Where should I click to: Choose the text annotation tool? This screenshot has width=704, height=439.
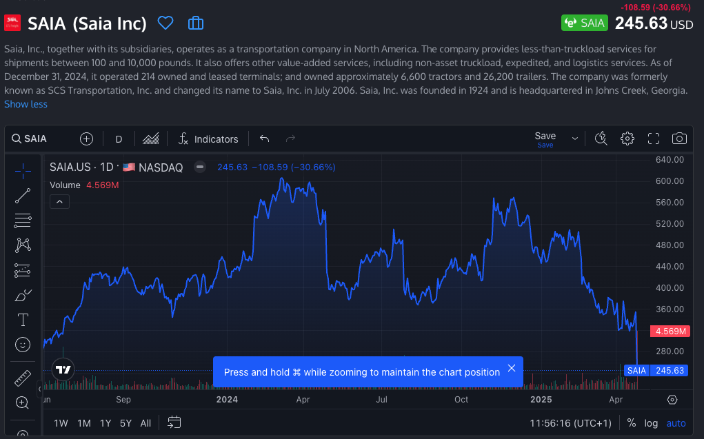click(23, 320)
